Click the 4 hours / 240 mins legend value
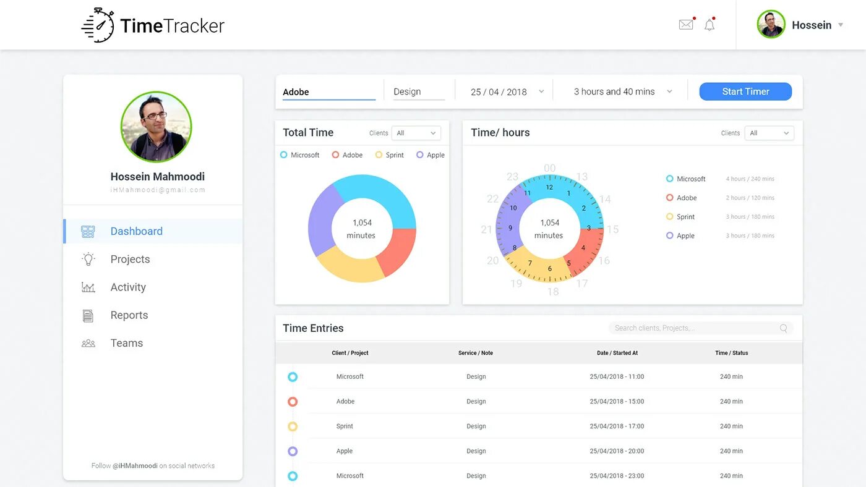This screenshot has width=866, height=487. click(x=750, y=179)
